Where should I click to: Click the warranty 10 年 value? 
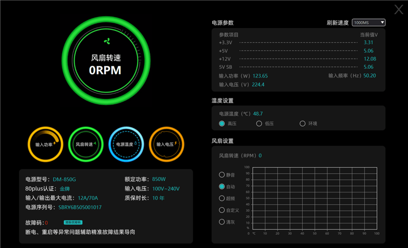159,198
